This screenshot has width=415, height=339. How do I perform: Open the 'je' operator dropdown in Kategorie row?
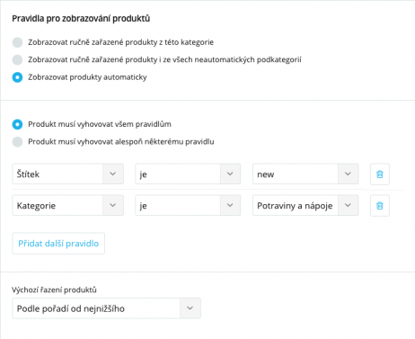pos(188,205)
